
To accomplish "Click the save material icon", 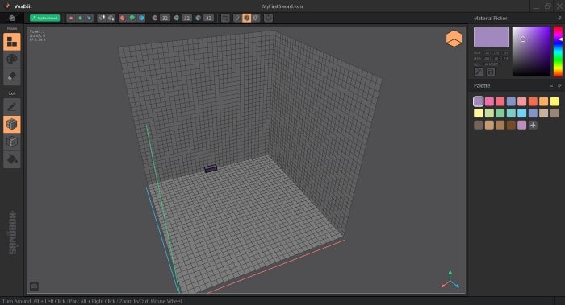I will pyautogui.click(x=491, y=72).
